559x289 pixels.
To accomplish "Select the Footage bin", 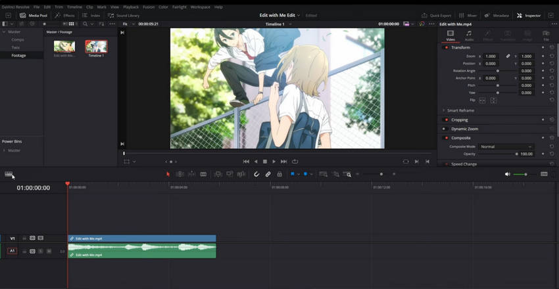I will [x=18, y=56].
